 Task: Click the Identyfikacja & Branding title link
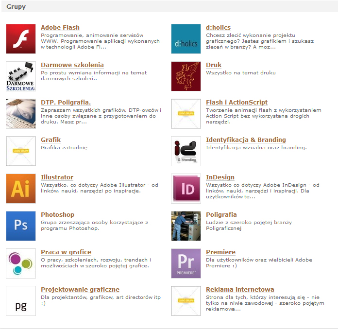[x=246, y=140]
